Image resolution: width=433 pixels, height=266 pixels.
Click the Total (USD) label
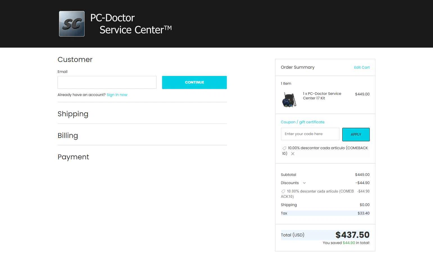pos(293,235)
